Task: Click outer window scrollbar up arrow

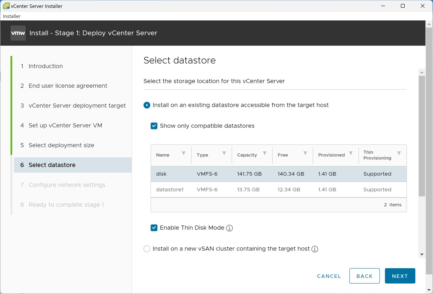Action: click(x=429, y=24)
